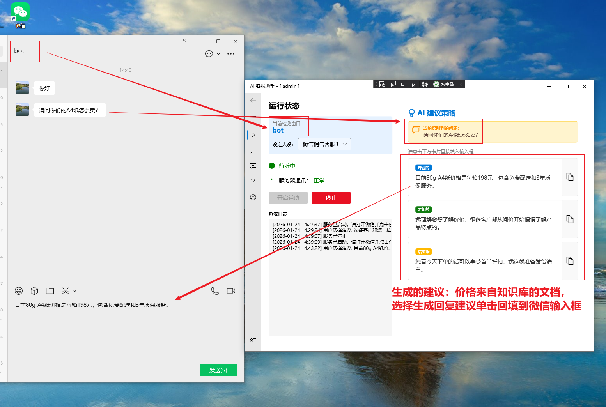Viewport: 606px width, 407px height.
Task: Open the emoji picker in WeChat input toolbar
Action: click(19, 291)
